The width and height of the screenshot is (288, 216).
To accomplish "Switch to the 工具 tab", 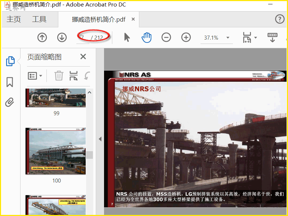I will [39, 19].
